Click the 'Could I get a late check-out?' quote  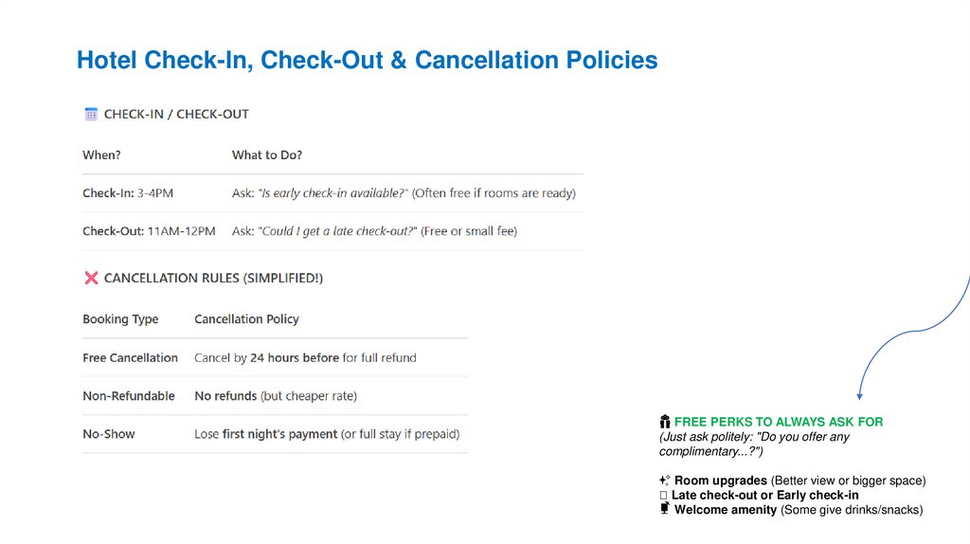tap(338, 231)
